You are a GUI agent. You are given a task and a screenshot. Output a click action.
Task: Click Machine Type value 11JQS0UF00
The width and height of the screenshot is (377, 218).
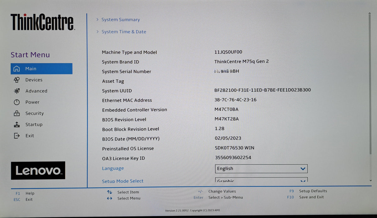228,52
